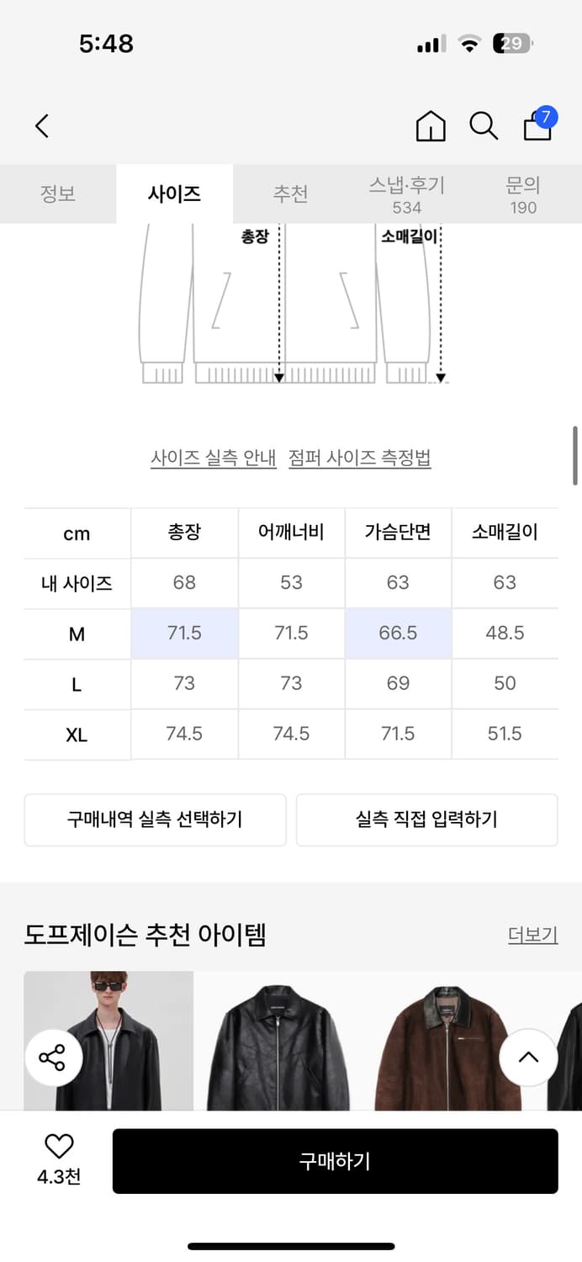The image size is (582, 1262).
Task: Tap the back arrow icon
Action: click(42, 126)
